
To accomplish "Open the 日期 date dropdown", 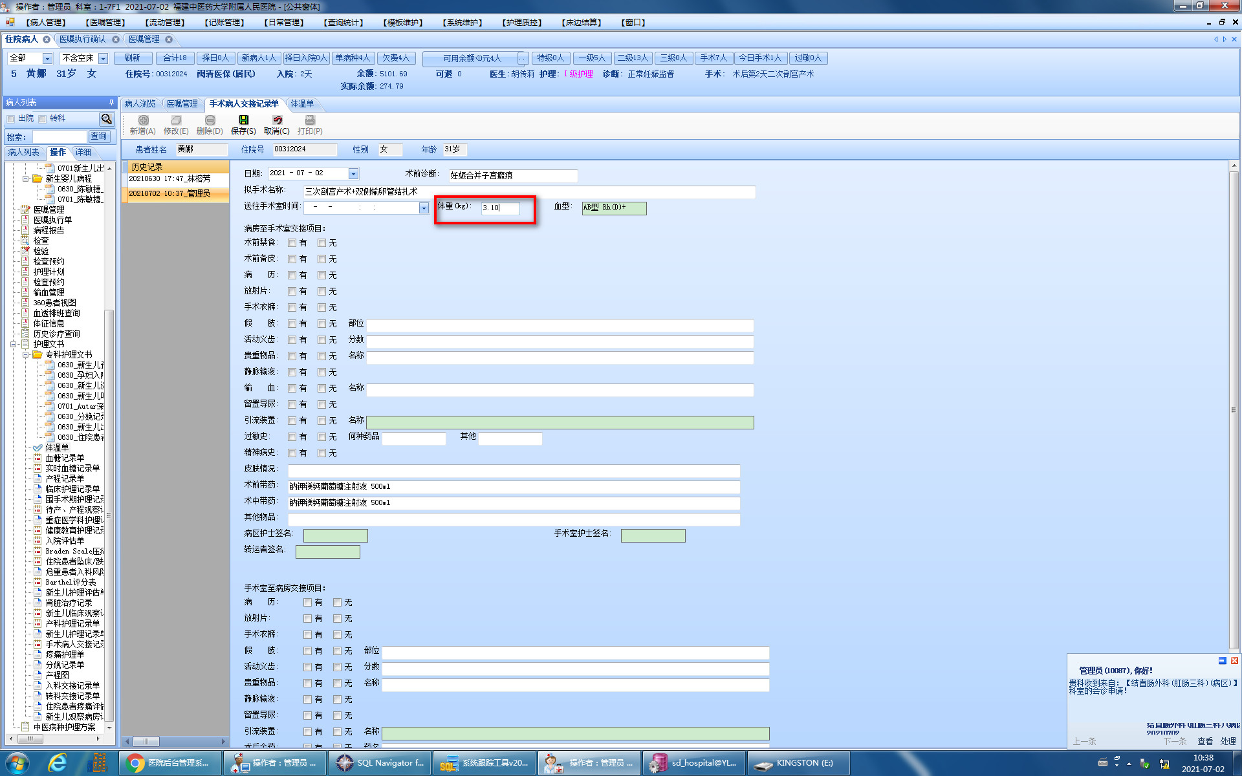I will [353, 173].
